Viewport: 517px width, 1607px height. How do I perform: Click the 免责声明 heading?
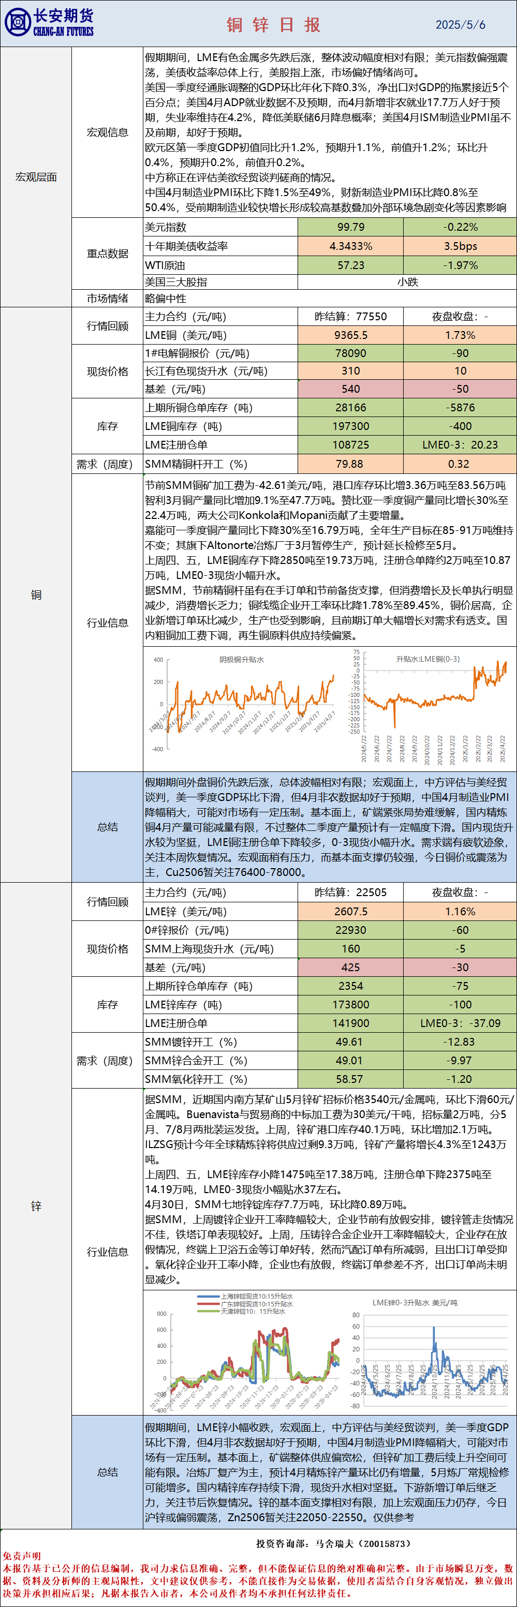(22, 1556)
